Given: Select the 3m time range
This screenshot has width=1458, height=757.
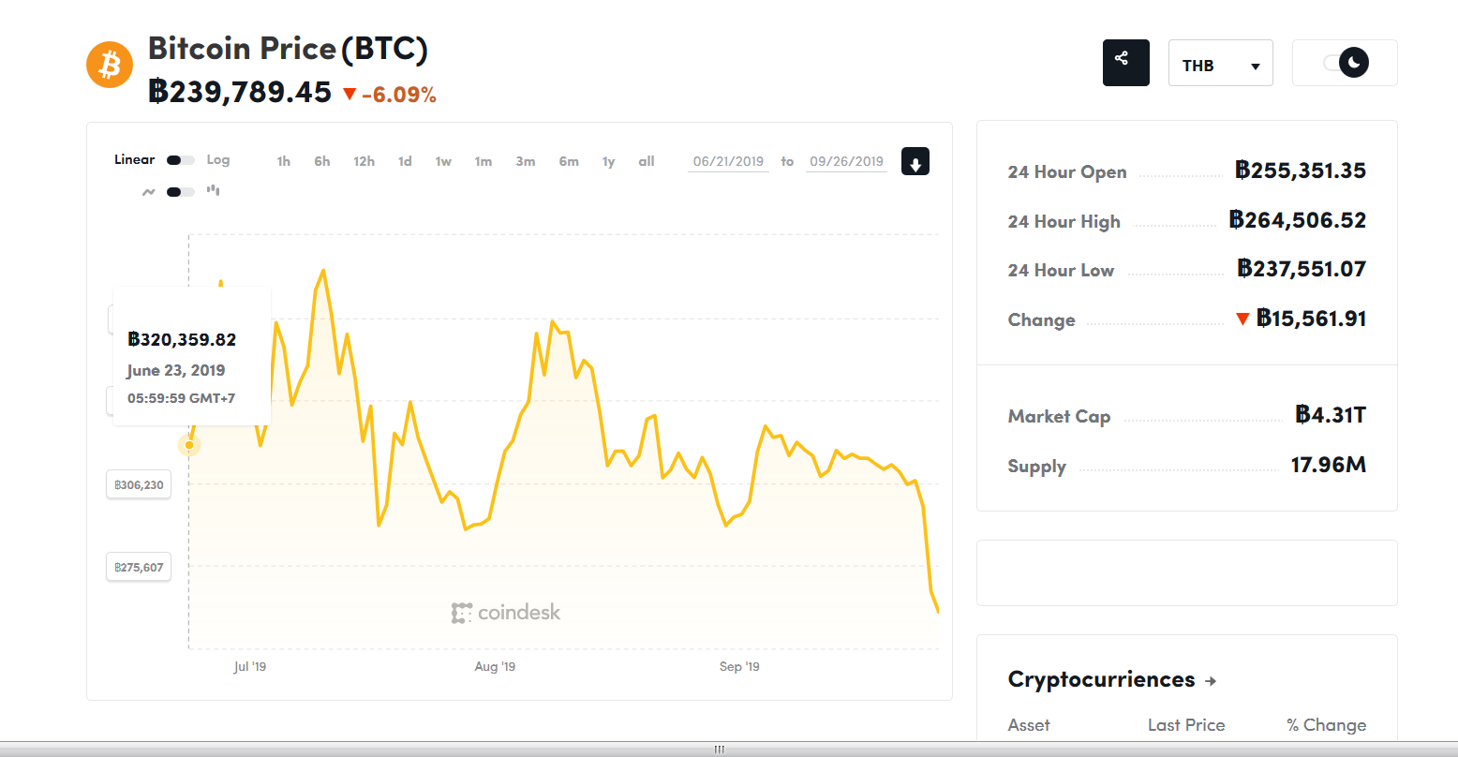Looking at the screenshot, I should [525, 161].
